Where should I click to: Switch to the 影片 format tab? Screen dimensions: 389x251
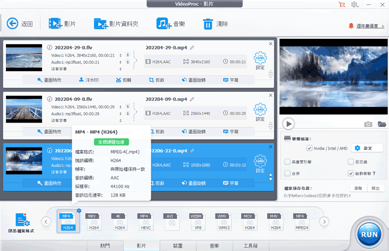(142, 246)
